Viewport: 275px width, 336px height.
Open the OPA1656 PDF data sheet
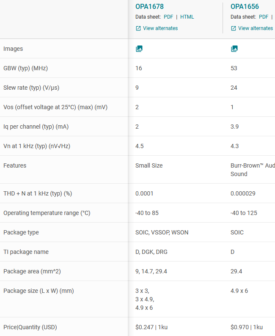[x=264, y=17]
